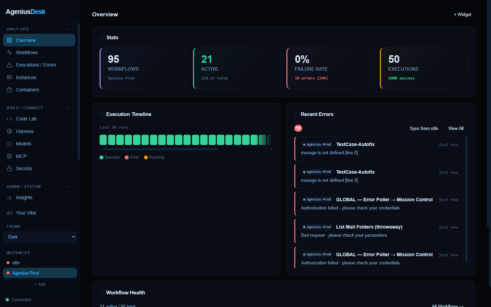491x307 pixels.
Task: Click the green Connected status dot
Action: [x=8, y=300]
